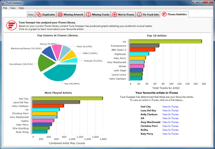View Christina Perri in iTunes

[x=170, y=126]
